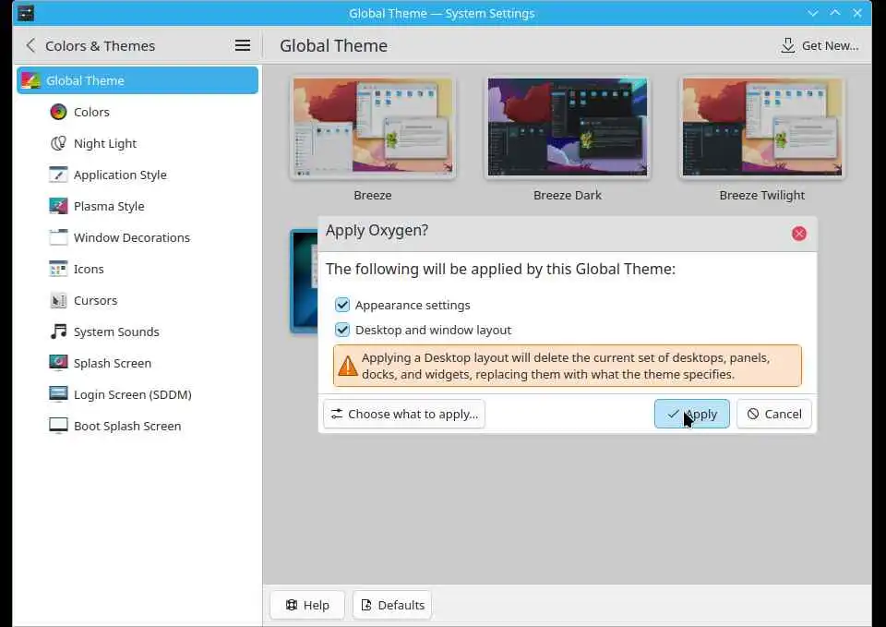The image size is (886, 627).
Task: Click the Window Decorations icon
Action: (58, 237)
